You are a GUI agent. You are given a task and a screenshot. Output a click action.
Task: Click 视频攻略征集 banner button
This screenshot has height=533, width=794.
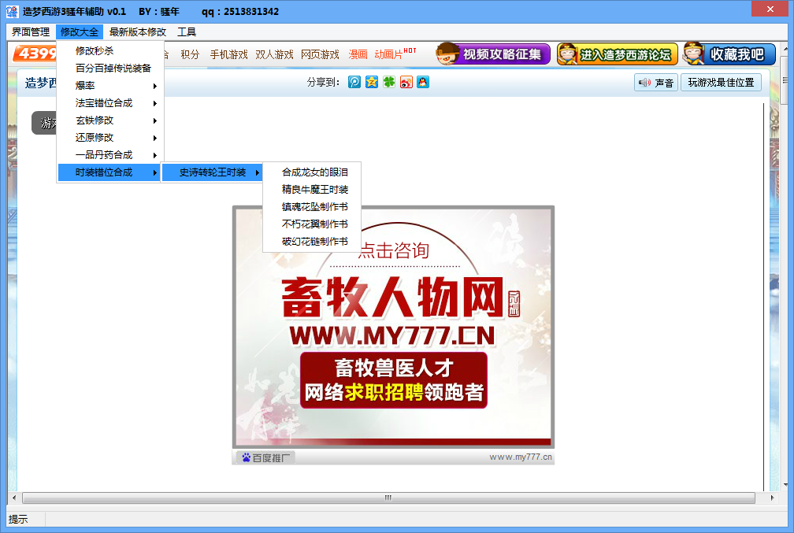click(493, 54)
